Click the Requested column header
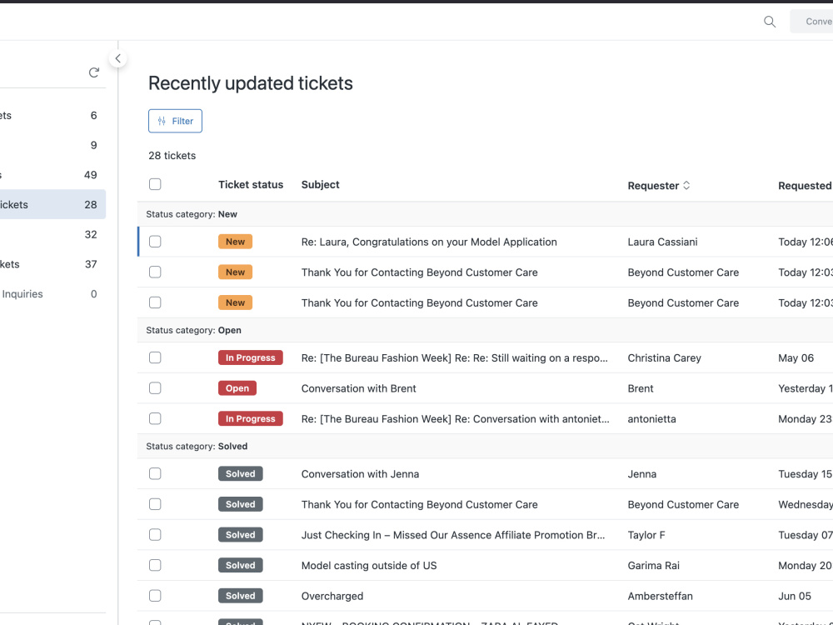The width and height of the screenshot is (833, 625). point(805,186)
